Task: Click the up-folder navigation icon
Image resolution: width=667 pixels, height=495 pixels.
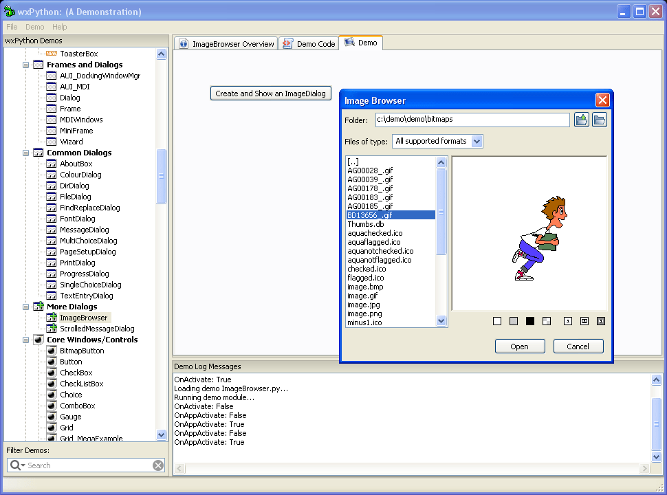Action: coord(582,120)
